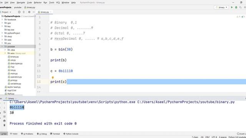Expand the pythonProject folder
This screenshot has height=138, width=246.
click(2, 33)
